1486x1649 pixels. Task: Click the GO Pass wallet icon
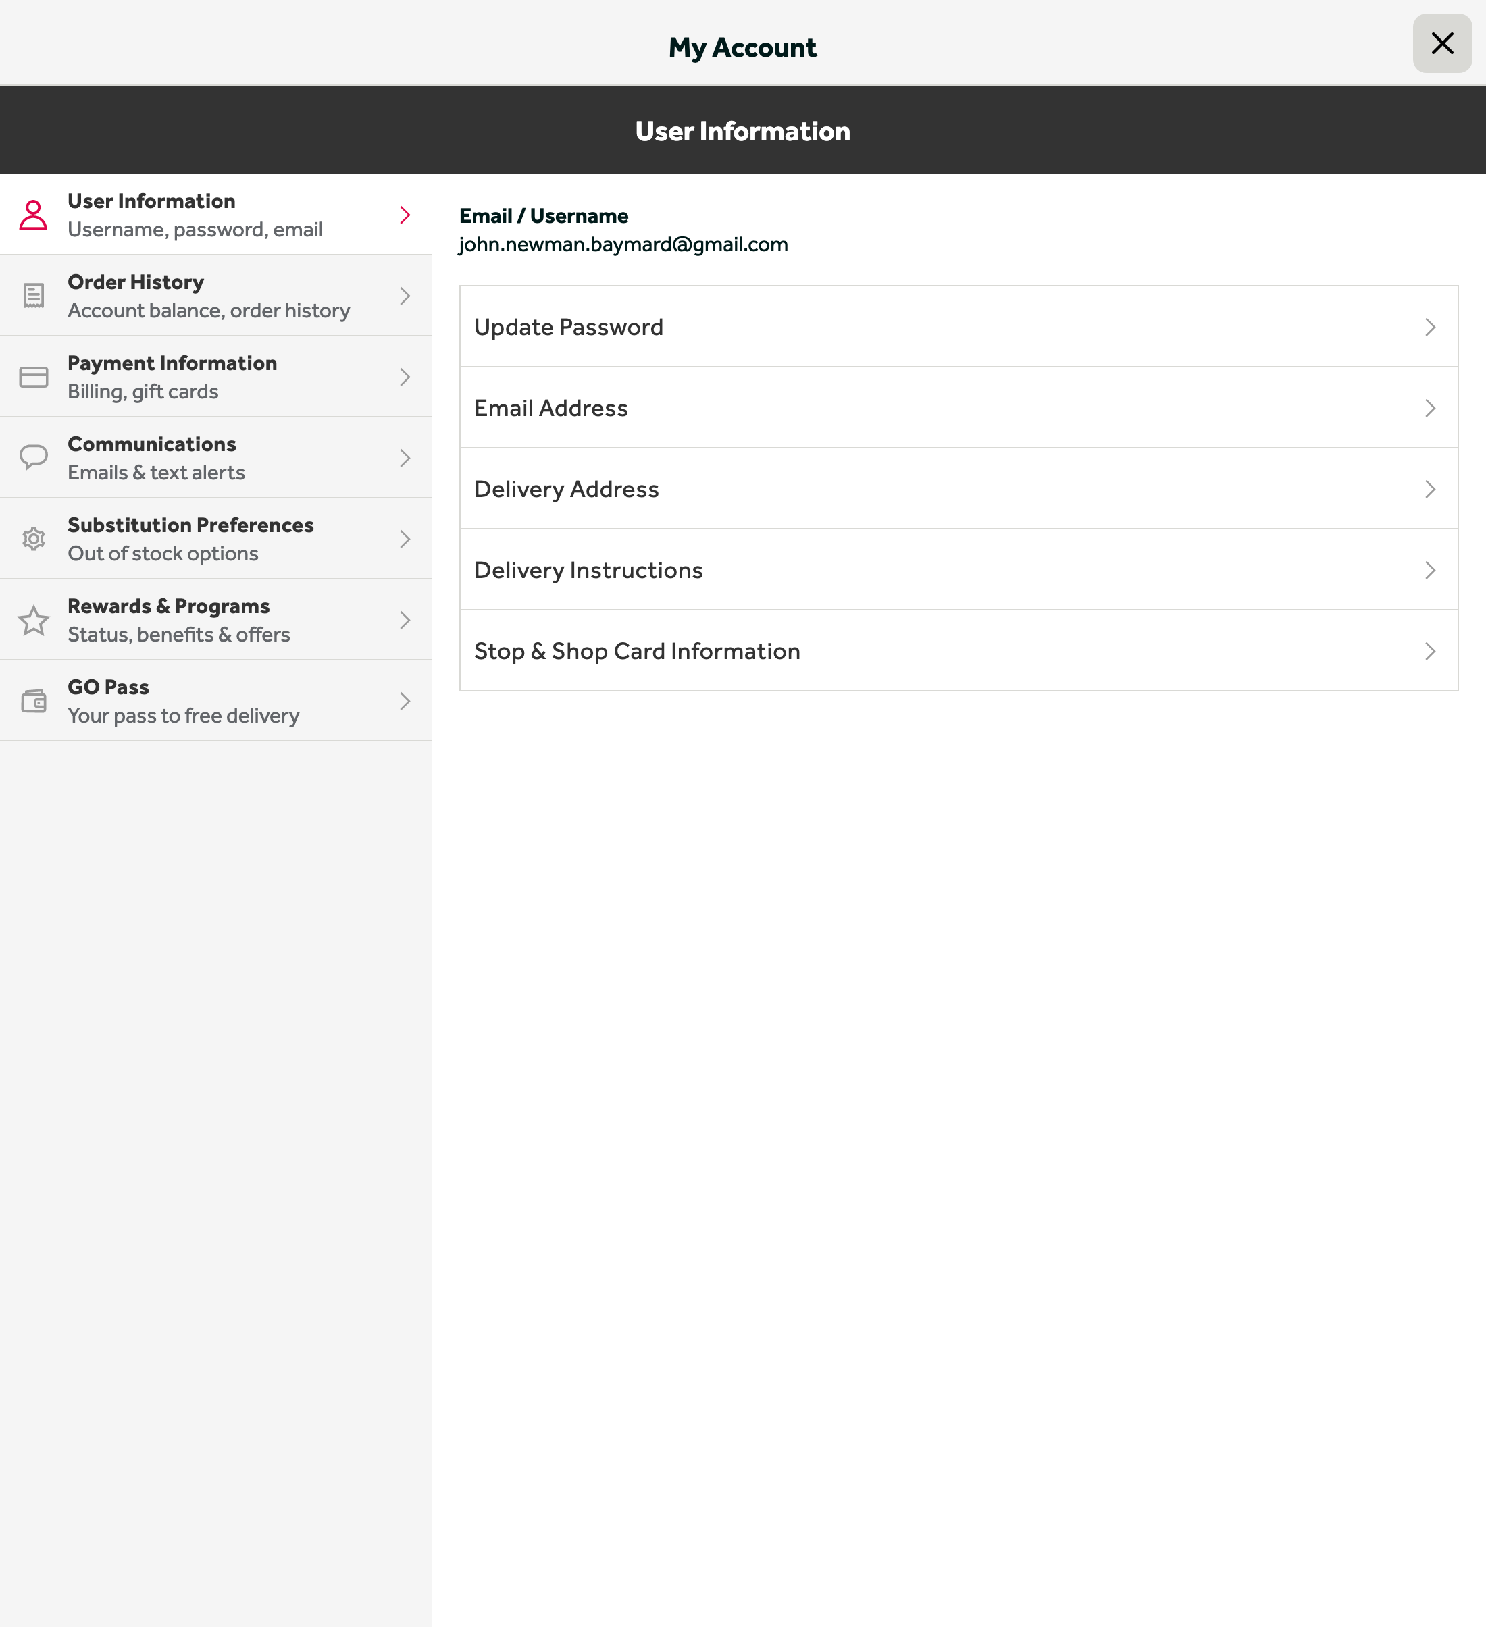click(x=32, y=700)
